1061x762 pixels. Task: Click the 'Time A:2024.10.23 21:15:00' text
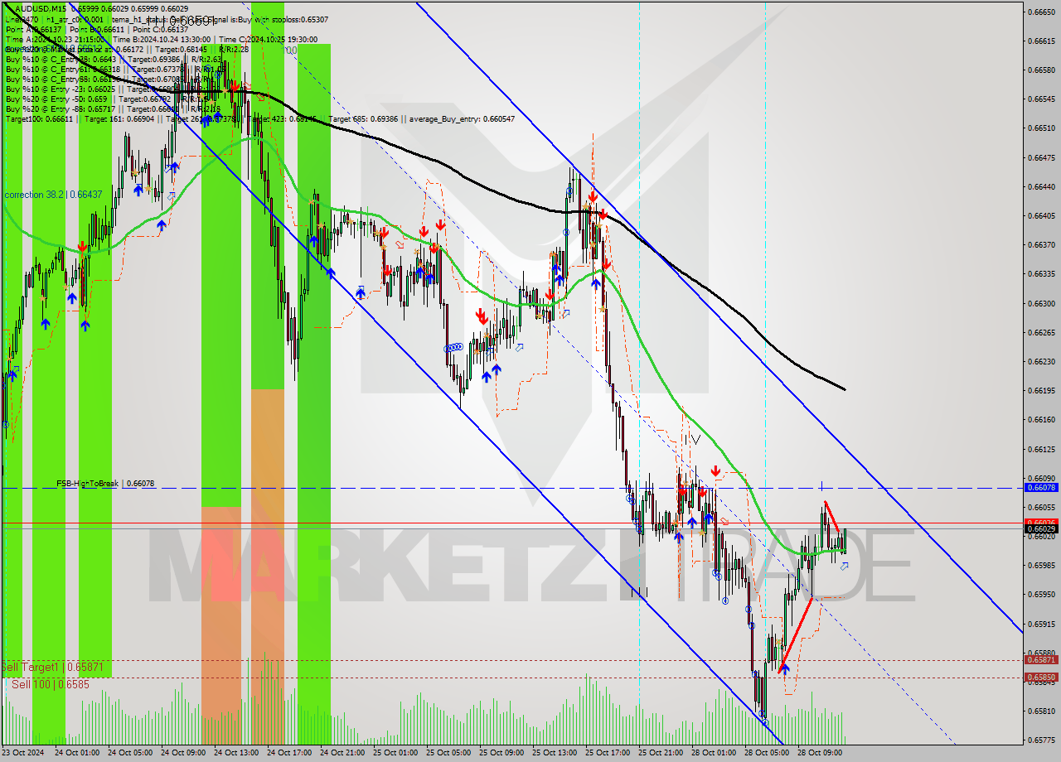tap(55, 38)
